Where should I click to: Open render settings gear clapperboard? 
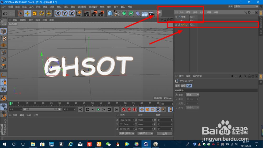click(101, 13)
